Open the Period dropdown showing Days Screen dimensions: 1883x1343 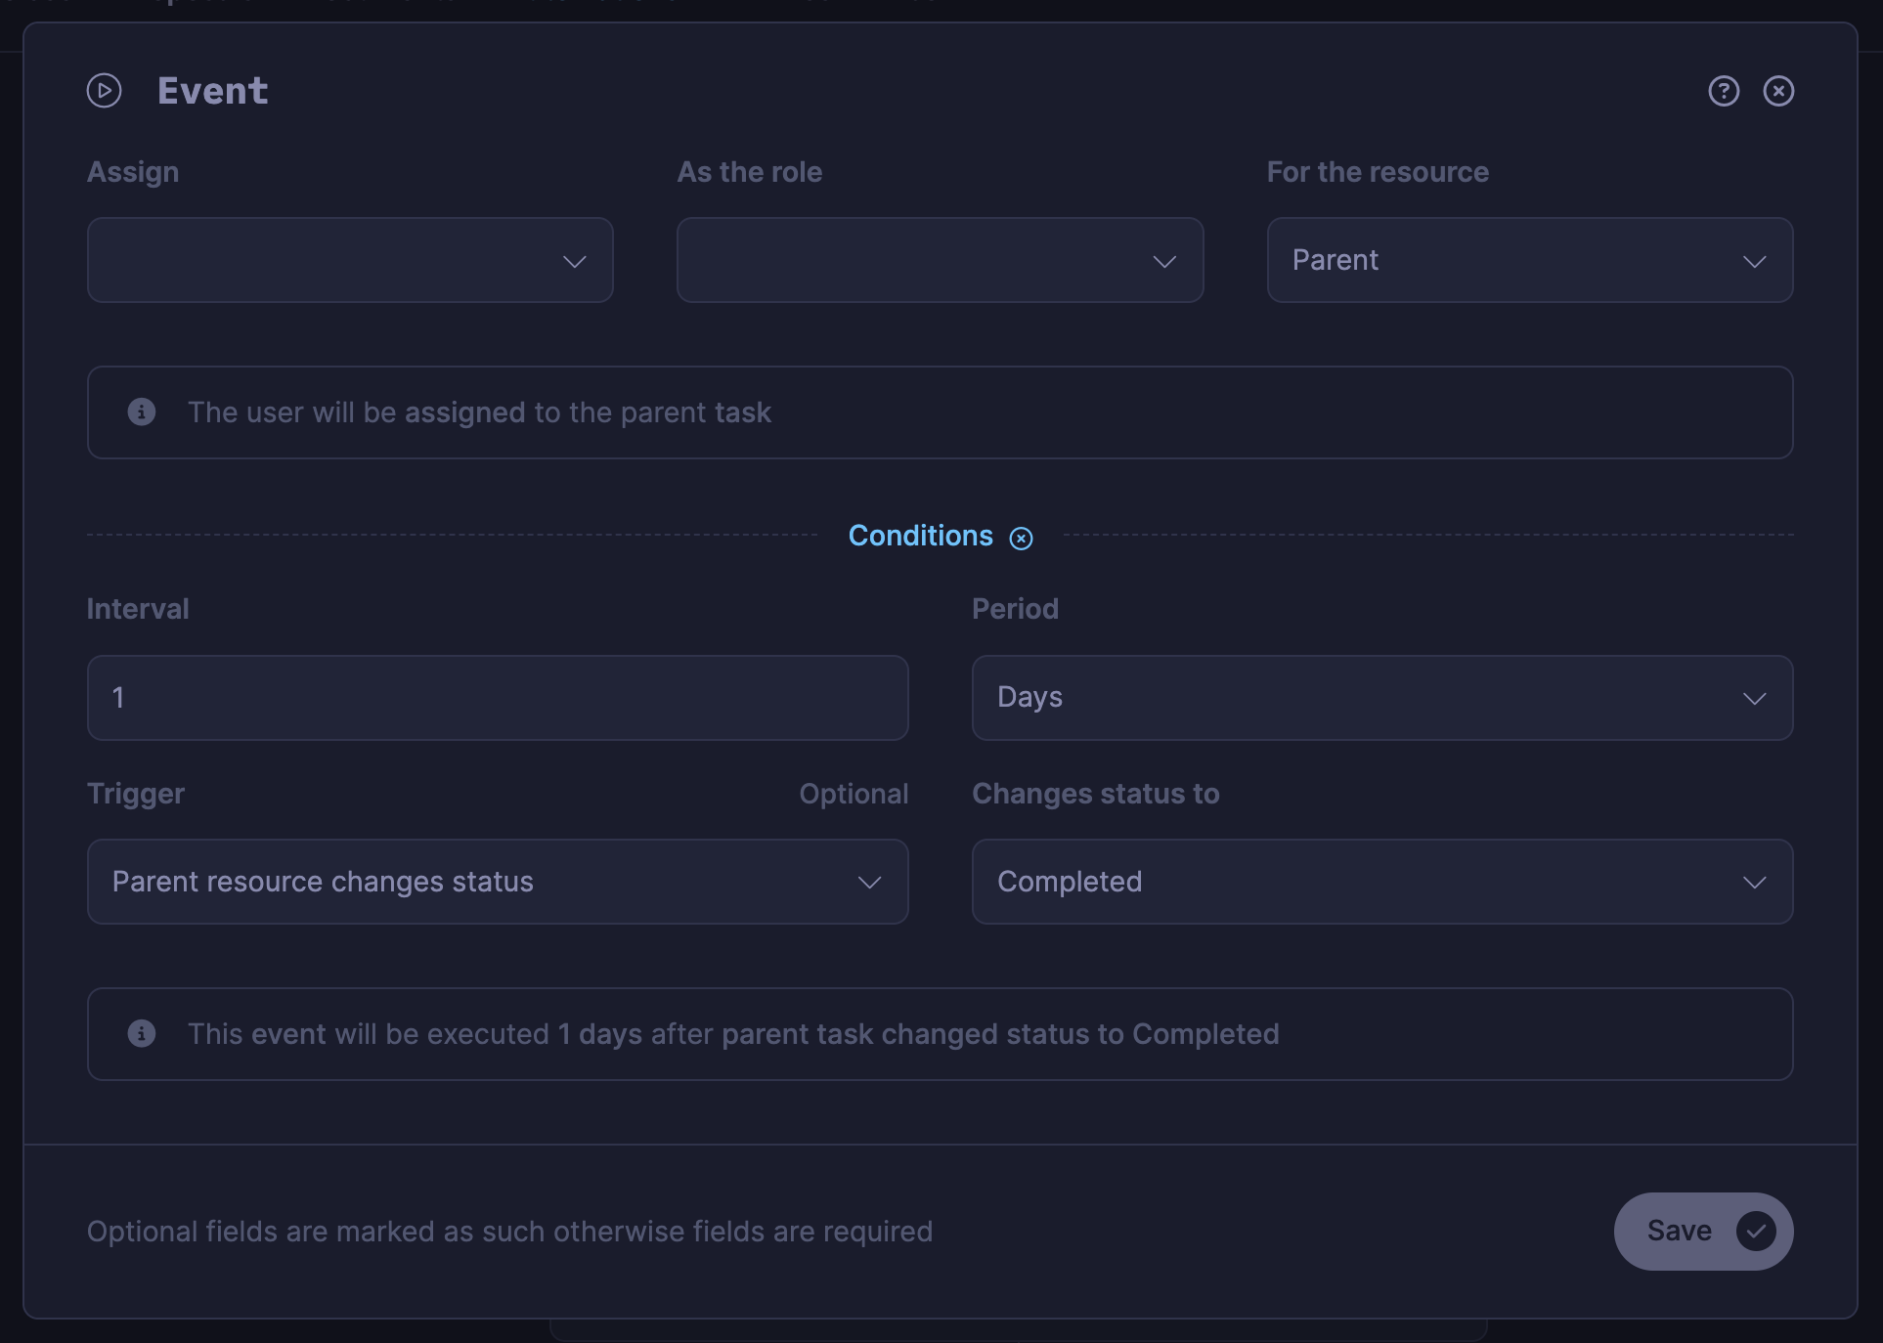click(1381, 697)
